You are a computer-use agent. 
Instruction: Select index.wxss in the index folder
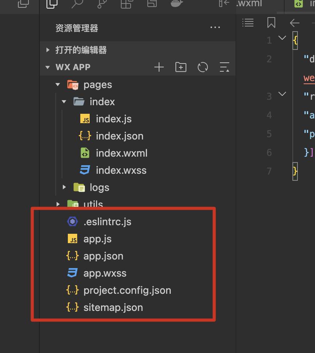pyautogui.click(x=121, y=170)
